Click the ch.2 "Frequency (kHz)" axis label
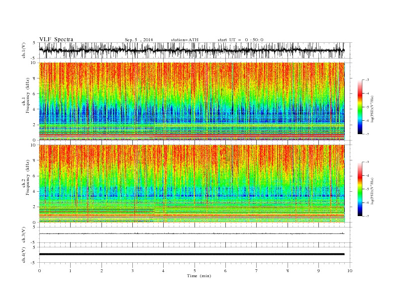394x304 pixels. (28, 178)
